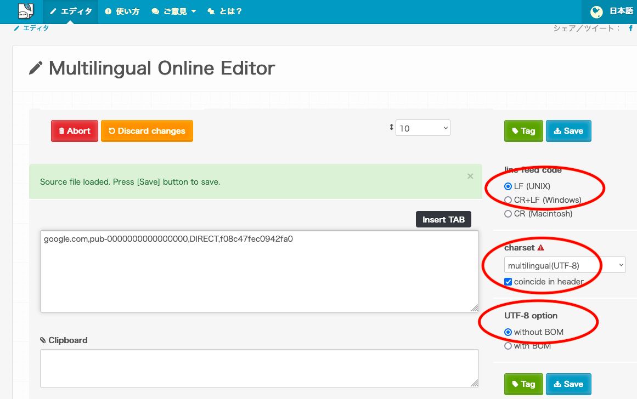Open the row count dropdown showing 10
Viewport: 637px width, 399px height.
pyautogui.click(x=422, y=128)
